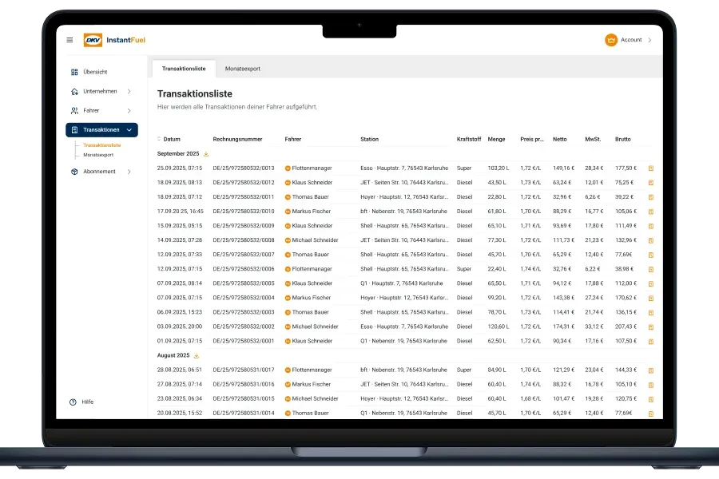Switch to the Monatsexport tab

tap(243, 69)
